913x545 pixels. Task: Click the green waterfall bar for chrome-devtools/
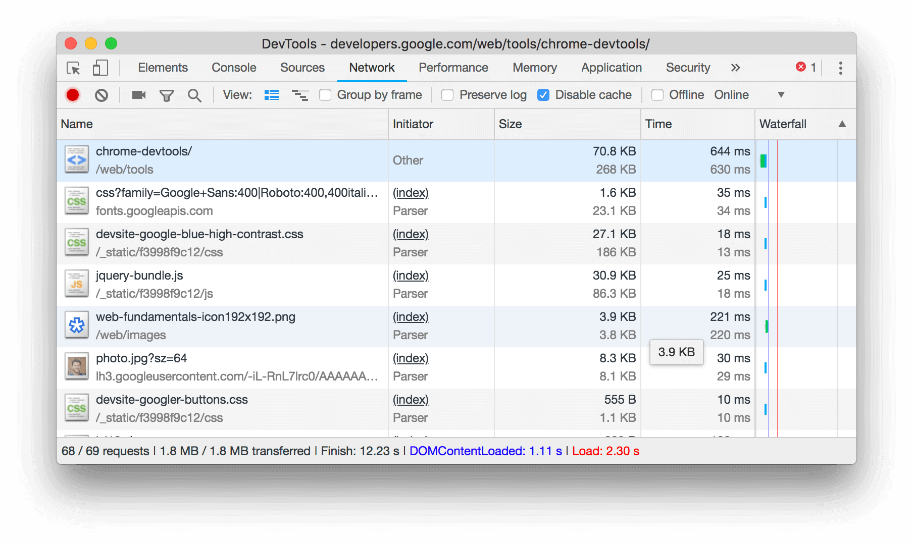coord(764,161)
